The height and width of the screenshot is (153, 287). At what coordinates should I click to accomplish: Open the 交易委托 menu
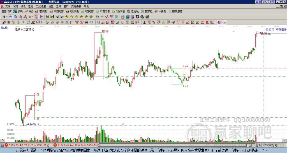76,6
